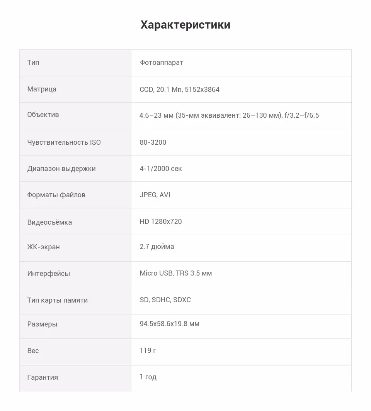371x411 pixels.
Task: Select the Тип row label
Action: pos(33,63)
